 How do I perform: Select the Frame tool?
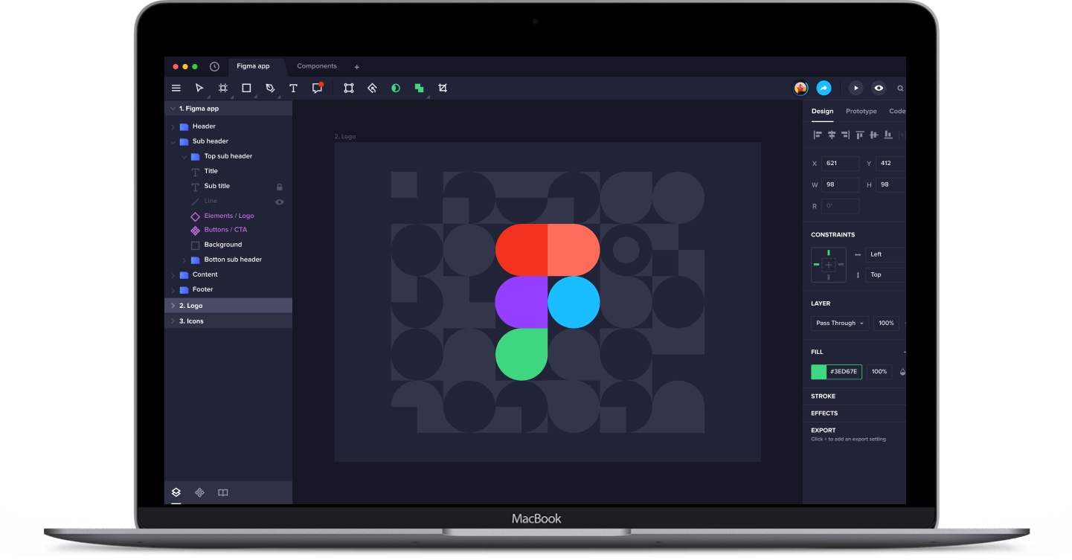point(223,88)
